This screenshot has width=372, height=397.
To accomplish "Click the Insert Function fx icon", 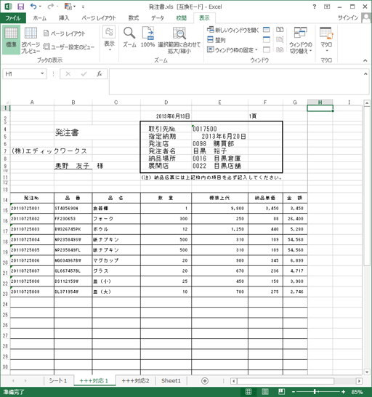I will tap(100, 74).
